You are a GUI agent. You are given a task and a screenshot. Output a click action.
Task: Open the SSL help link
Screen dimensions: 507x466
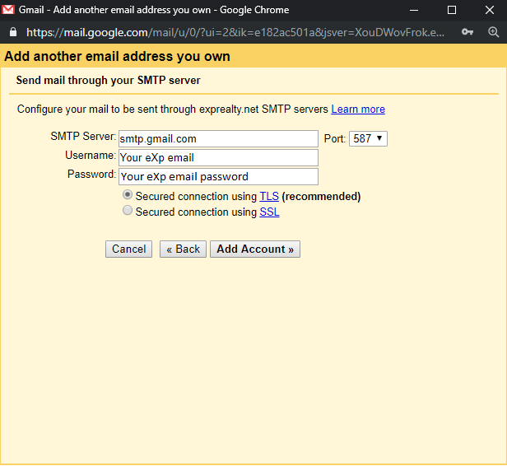[269, 212]
